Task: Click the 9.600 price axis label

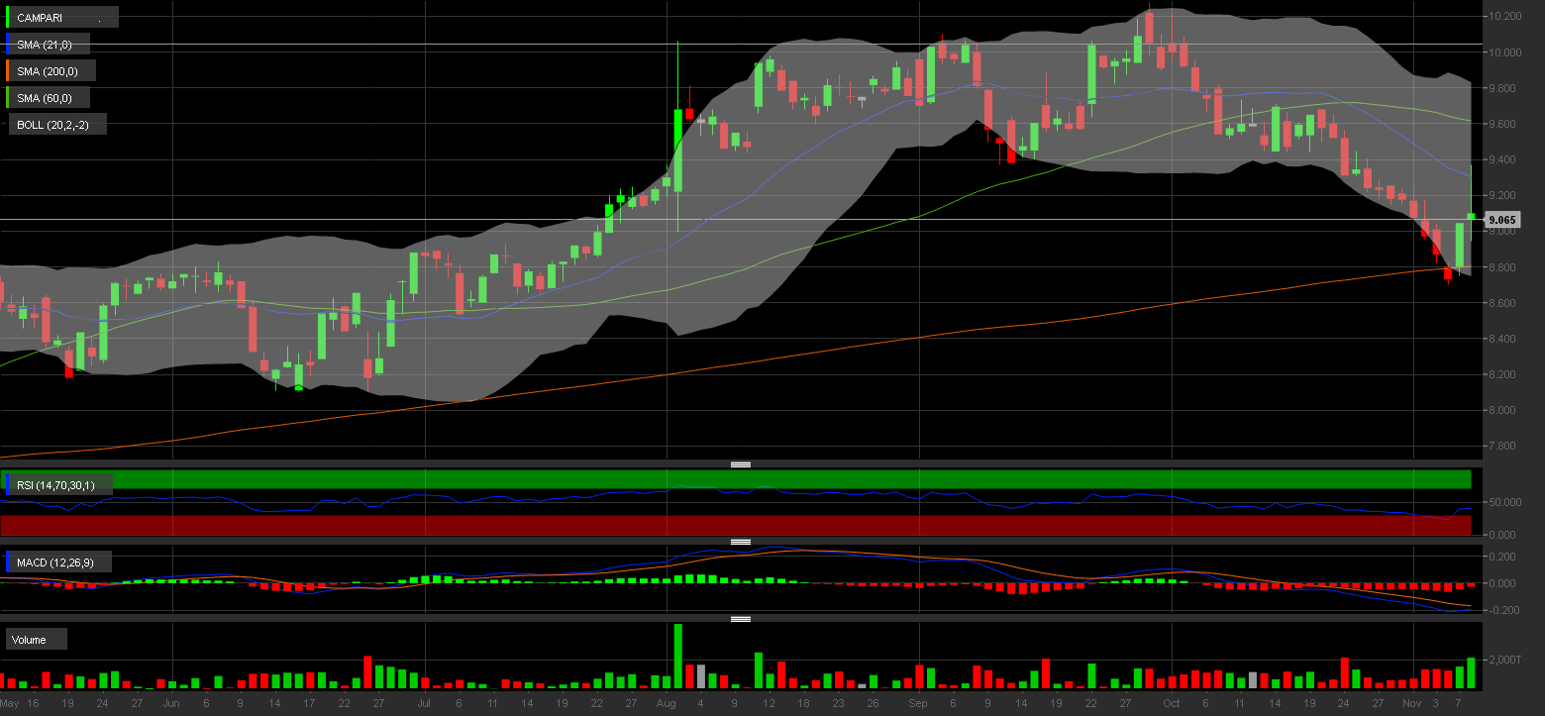Action: click(1504, 124)
